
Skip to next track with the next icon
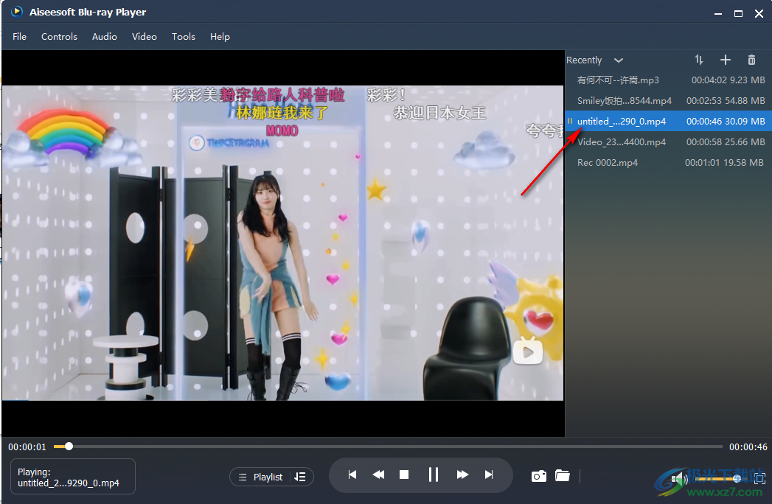(x=489, y=475)
